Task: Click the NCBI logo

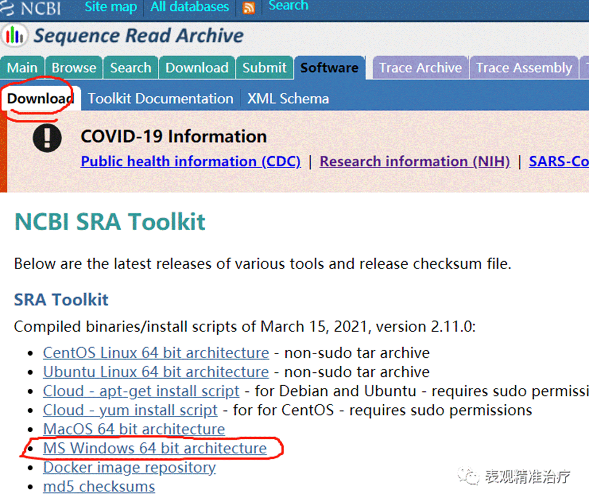Action: click(31, 8)
